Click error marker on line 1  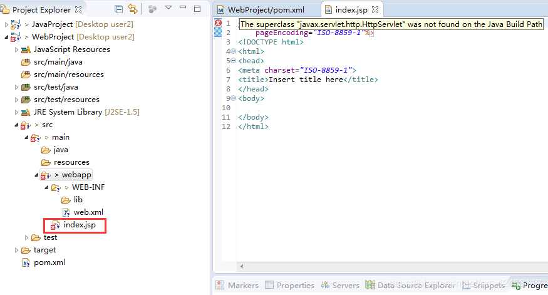(x=219, y=23)
